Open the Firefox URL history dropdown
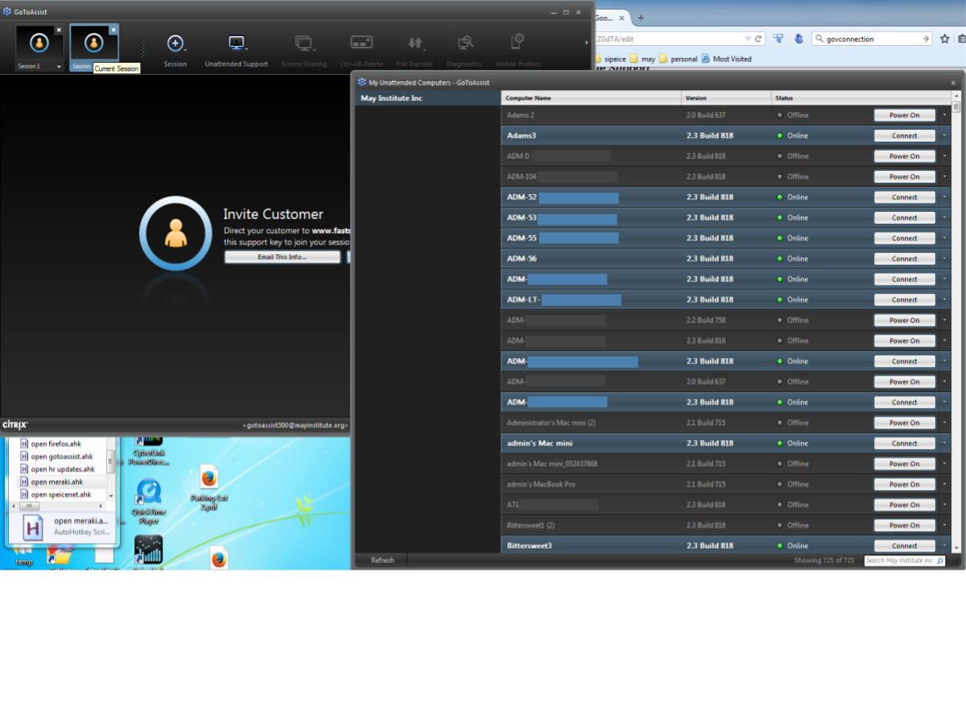 pos(748,39)
